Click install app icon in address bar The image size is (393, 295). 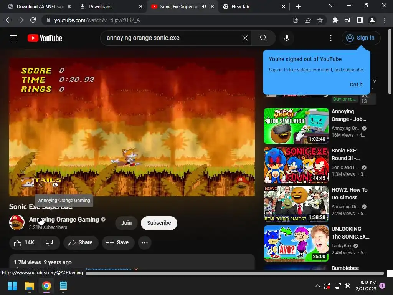(x=296, y=20)
